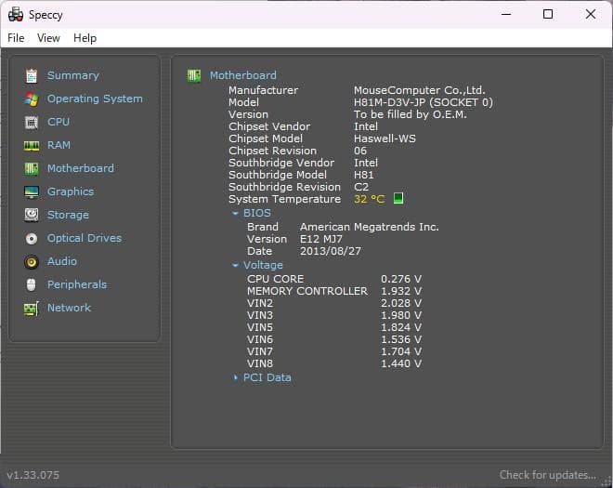Click the Motherboard heading icon in main panel

[x=193, y=75]
